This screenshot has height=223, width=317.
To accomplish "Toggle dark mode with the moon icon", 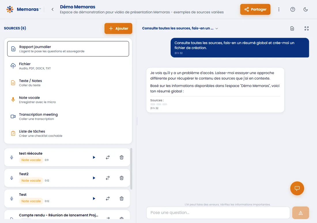I will click(305, 9).
